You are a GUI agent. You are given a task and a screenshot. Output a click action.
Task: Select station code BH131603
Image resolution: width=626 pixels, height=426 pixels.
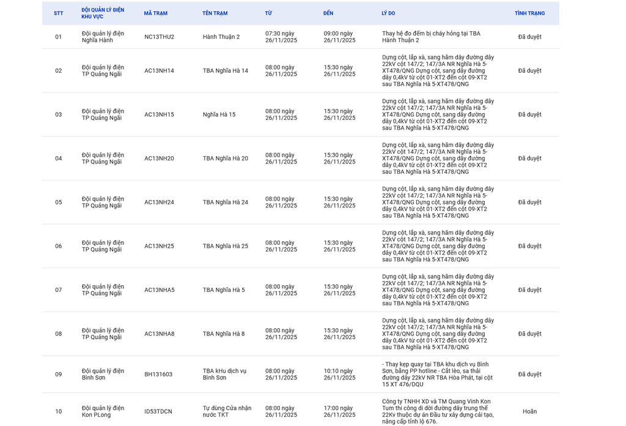[158, 375]
